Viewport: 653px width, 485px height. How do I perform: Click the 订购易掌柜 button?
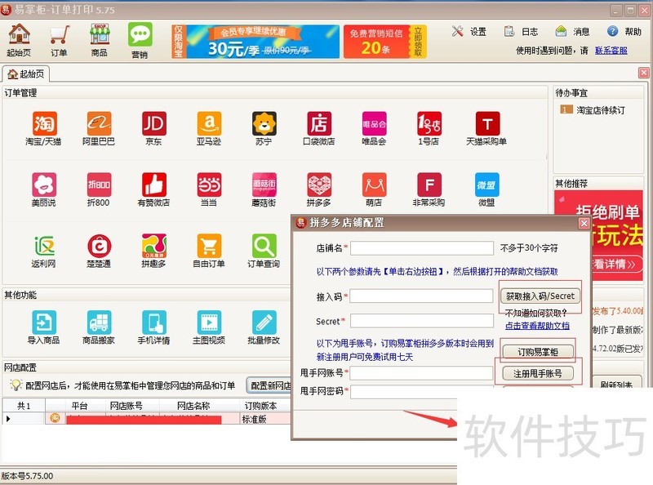click(x=538, y=352)
